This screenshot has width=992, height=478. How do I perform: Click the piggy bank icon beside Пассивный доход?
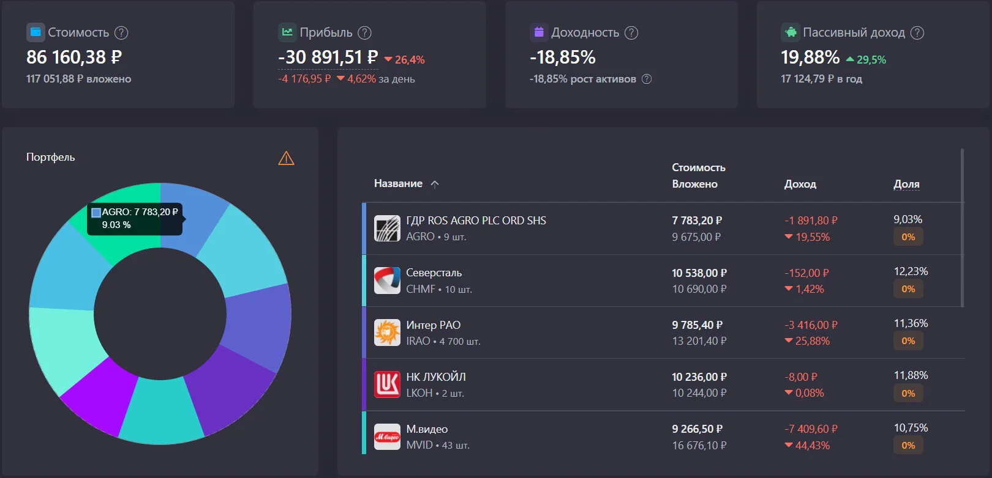point(791,32)
